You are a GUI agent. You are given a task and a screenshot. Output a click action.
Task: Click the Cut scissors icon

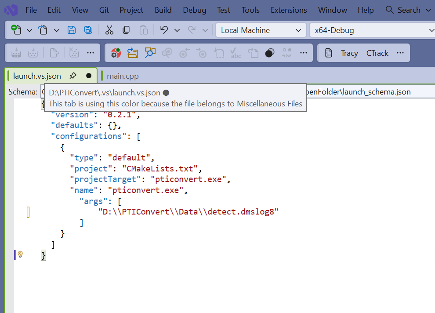[x=109, y=30]
